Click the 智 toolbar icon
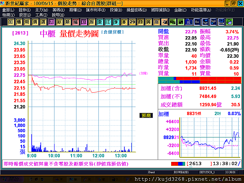This screenshot has width=244, height=183. tap(91, 22)
